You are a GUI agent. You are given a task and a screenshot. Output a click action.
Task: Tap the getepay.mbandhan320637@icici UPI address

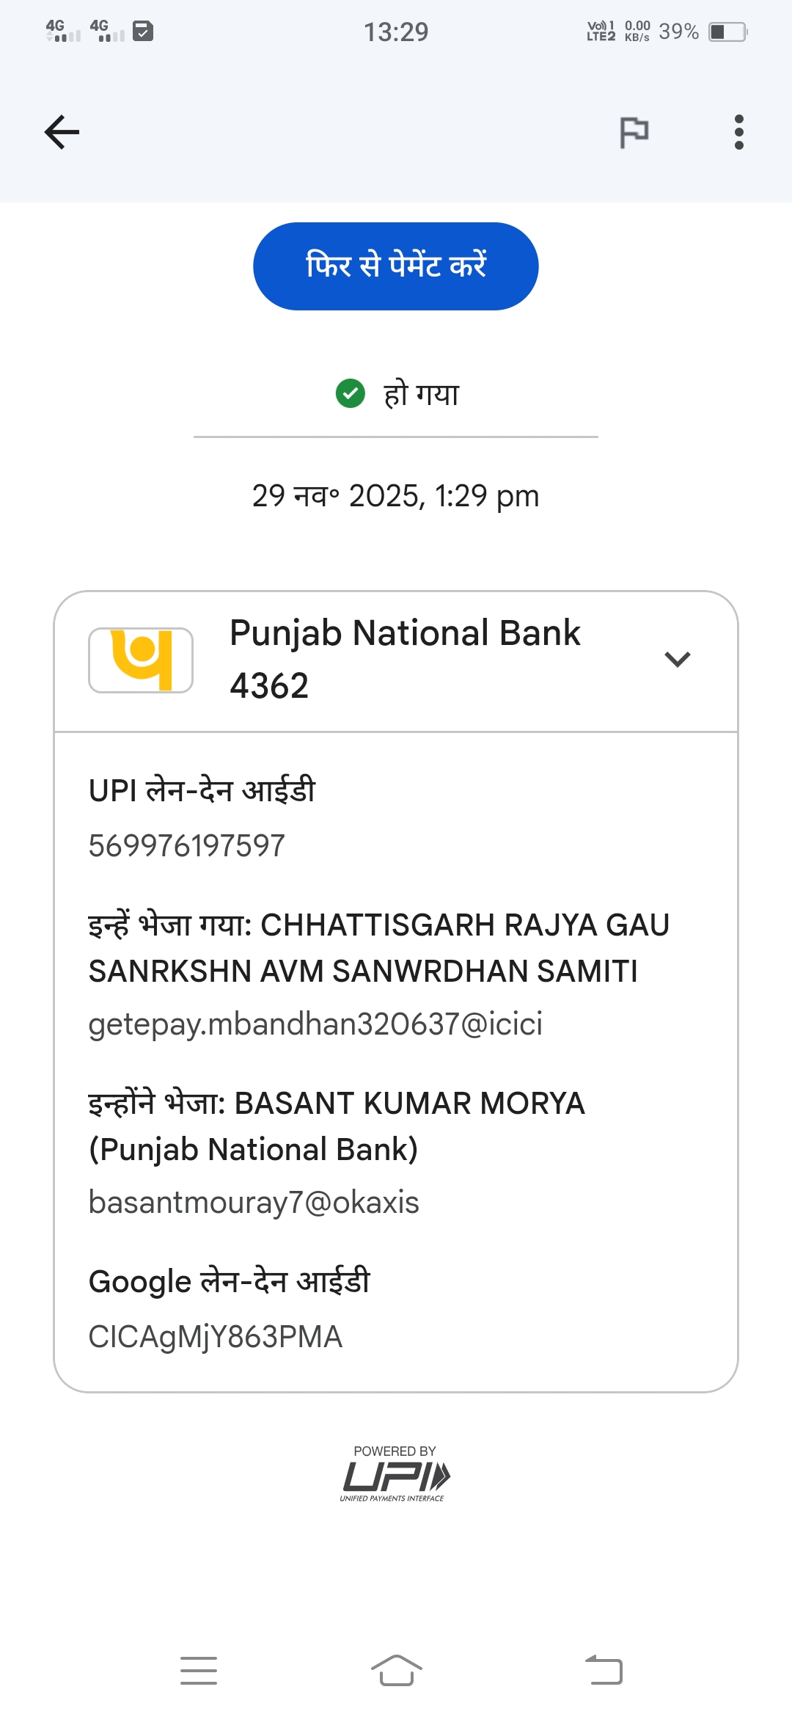click(315, 1024)
